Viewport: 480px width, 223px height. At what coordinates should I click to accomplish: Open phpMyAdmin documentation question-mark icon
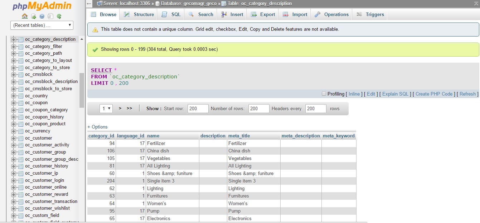point(42,16)
